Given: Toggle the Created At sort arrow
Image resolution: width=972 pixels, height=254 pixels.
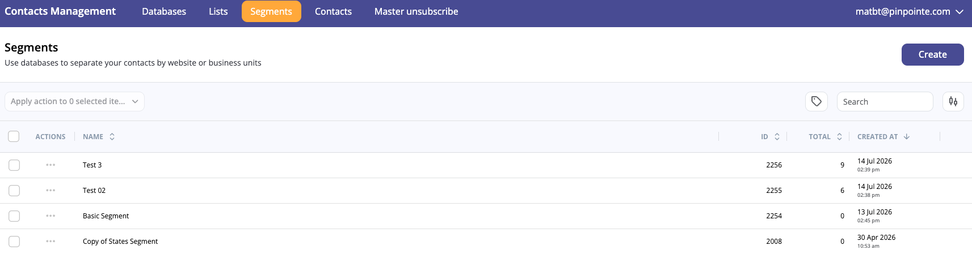Looking at the screenshot, I should 907,137.
